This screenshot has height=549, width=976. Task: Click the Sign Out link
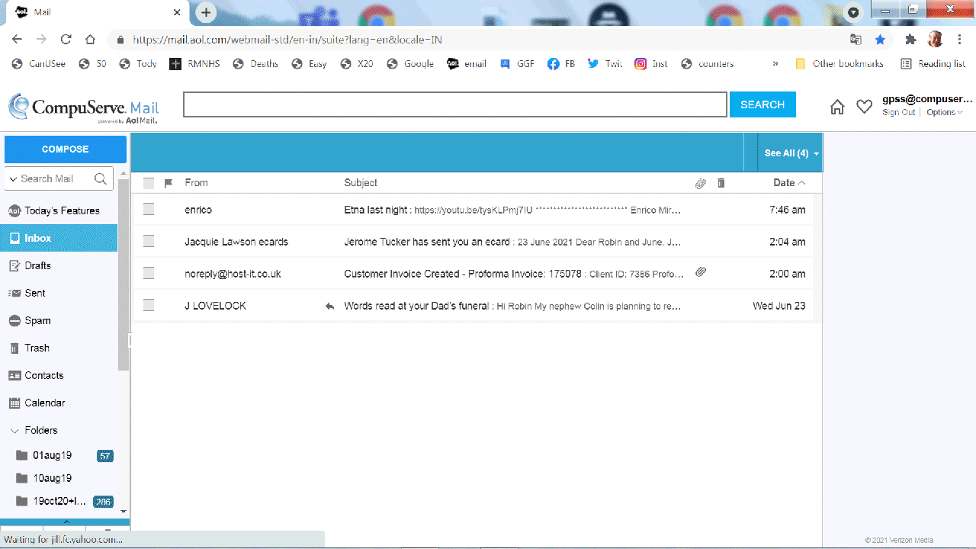tap(898, 112)
